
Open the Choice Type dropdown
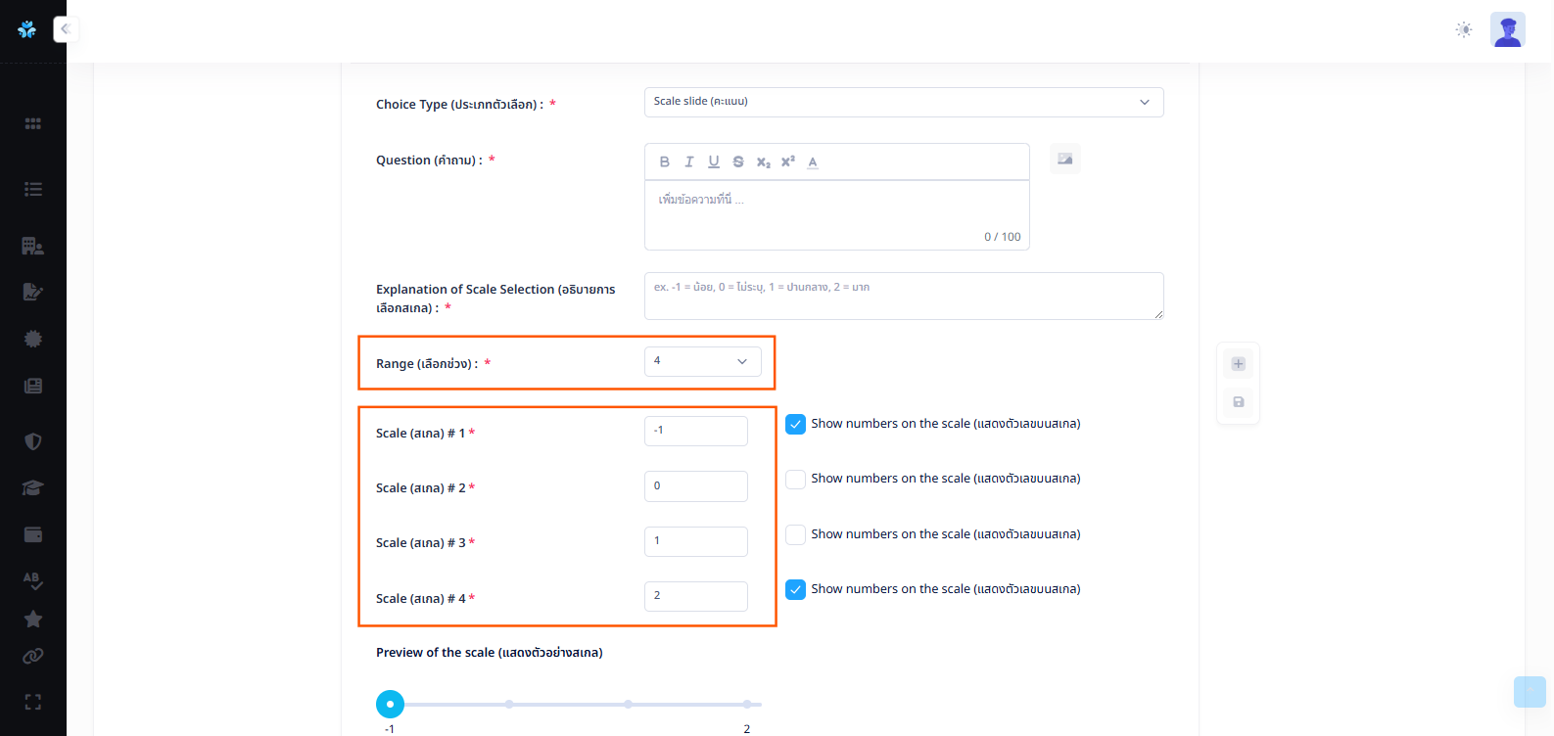pyautogui.click(x=903, y=102)
